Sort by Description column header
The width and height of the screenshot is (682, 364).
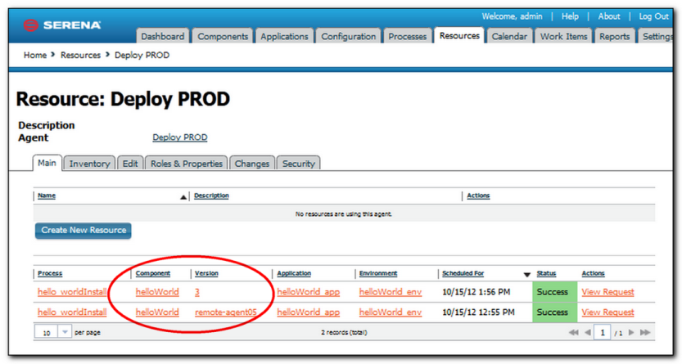point(211,195)
